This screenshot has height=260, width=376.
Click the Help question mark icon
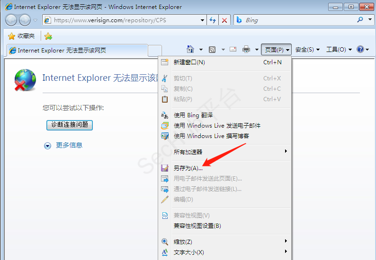click(360, 50)
